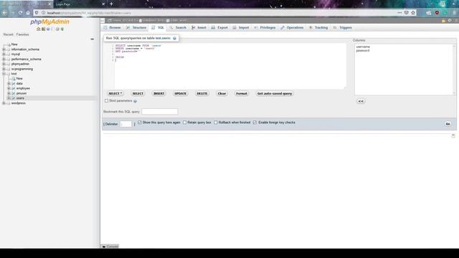The width and height of the screenshot is (459, 258).
Task: Open the Search tab
Action: [x=178, y=27]
